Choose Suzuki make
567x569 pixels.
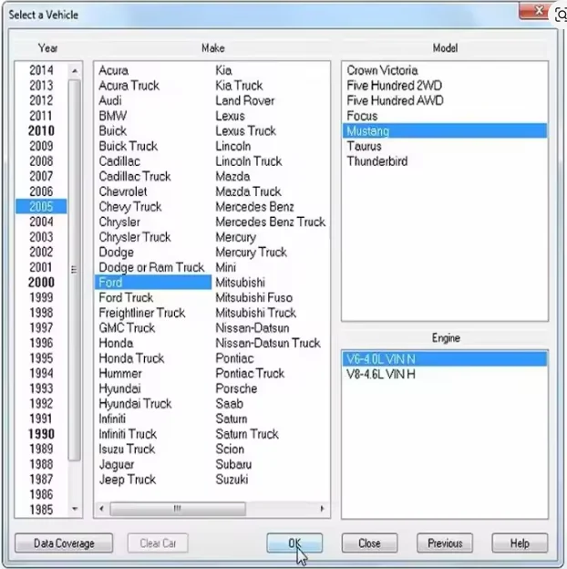(232, 479)
